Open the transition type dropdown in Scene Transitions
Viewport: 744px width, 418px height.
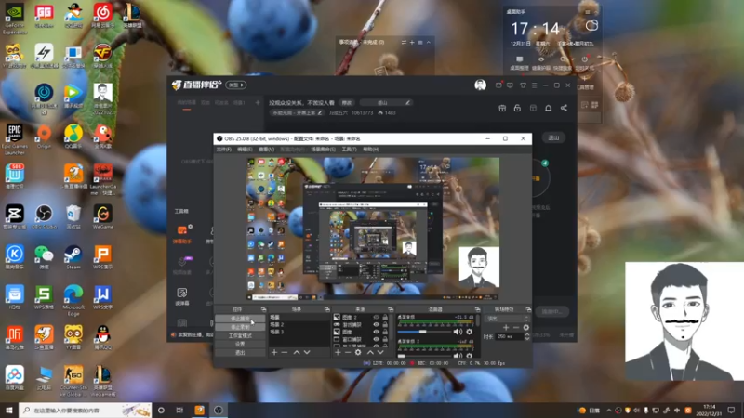coord(507,319)
